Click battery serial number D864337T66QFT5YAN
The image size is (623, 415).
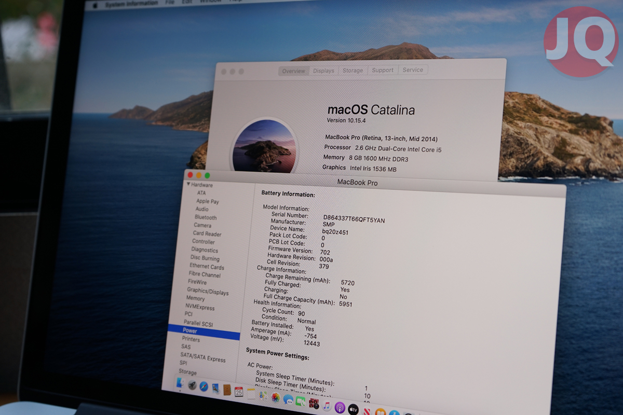point(354,218)
